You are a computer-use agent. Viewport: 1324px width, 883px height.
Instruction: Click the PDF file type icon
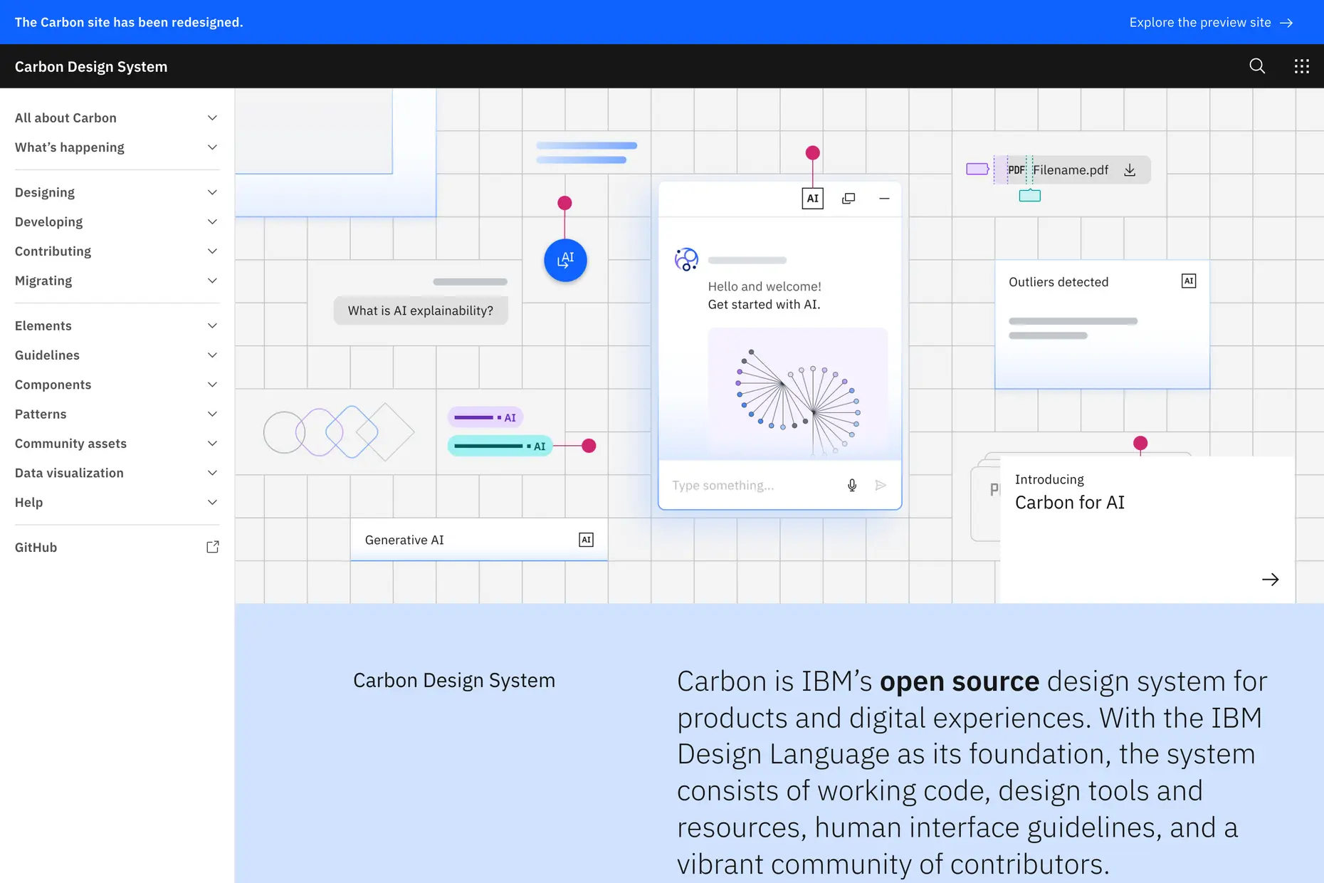click(1016, 170)
